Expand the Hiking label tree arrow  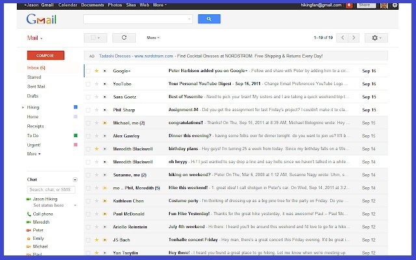[23, 107]
